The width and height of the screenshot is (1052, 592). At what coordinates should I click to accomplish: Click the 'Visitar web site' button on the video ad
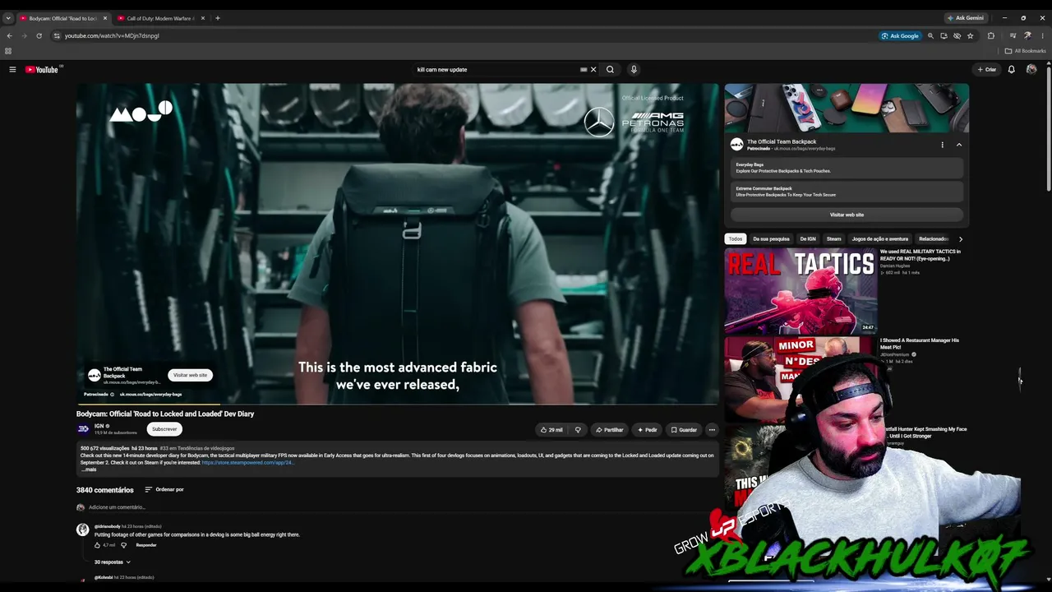[x=190, y=375]
